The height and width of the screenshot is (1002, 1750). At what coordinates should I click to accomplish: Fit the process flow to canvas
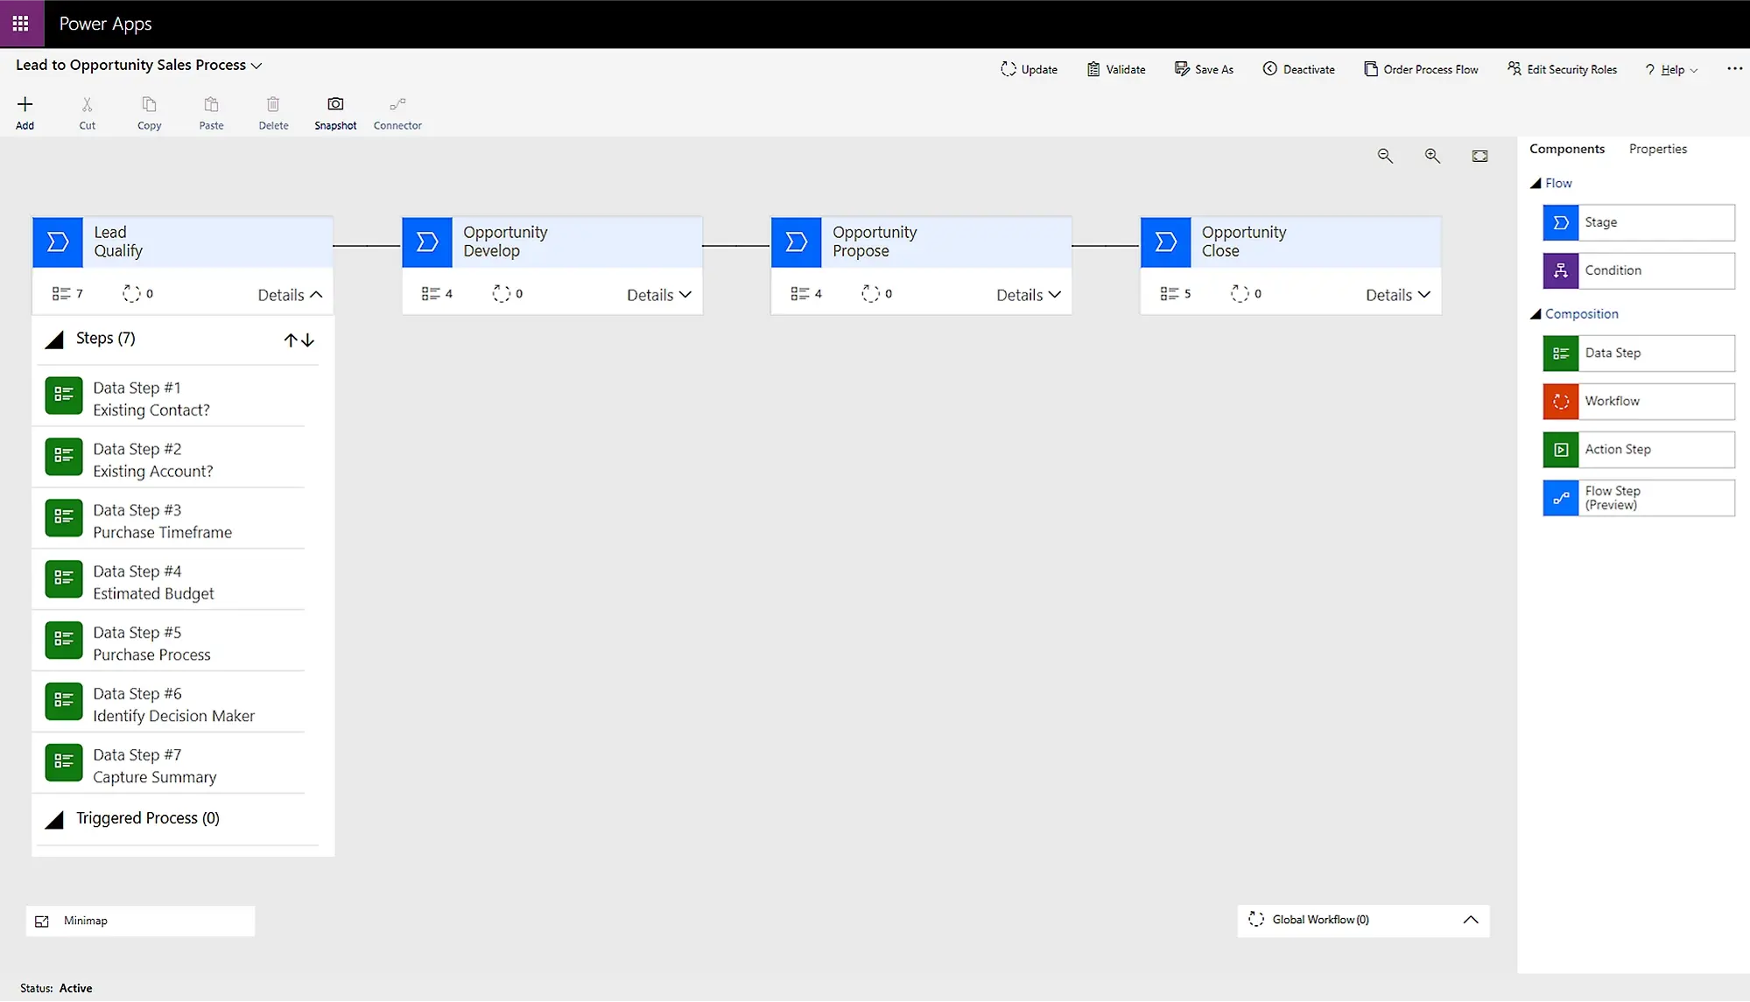(1479, 156)
